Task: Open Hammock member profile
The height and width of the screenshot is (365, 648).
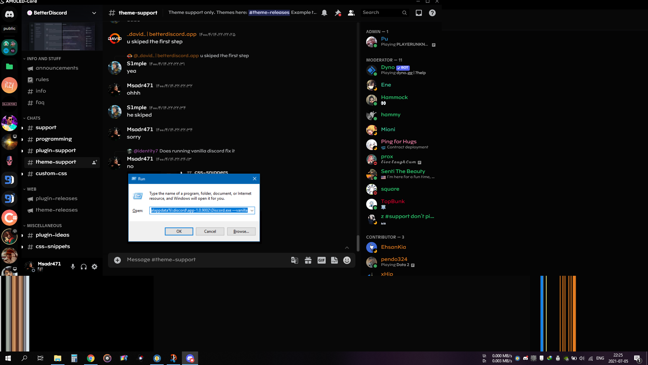Action: tap(401, 100)
